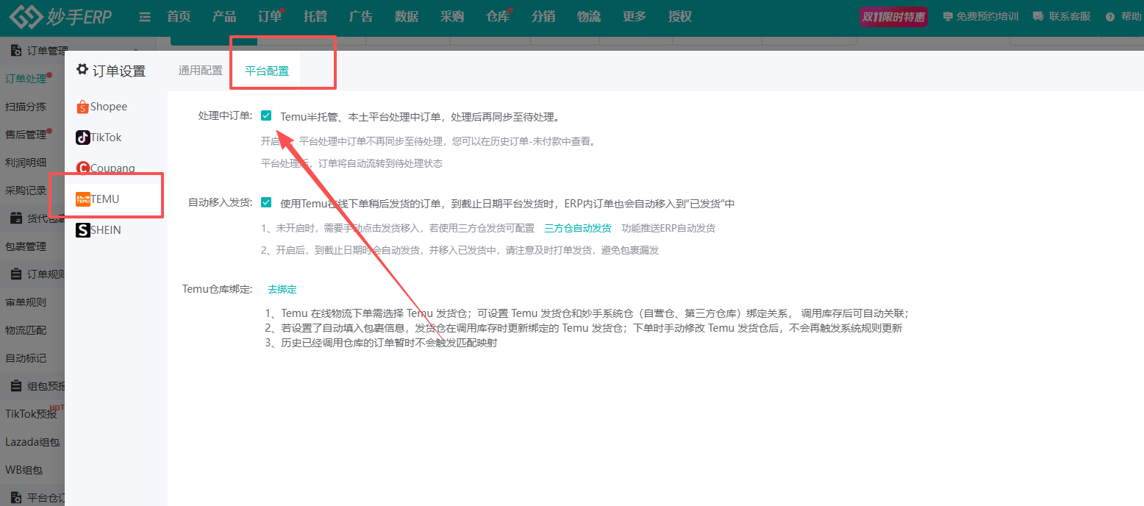Toggle the 自动移入发货 checkbox
Viewport: 1144px width, 506px height.
click(x=266, y=202)
